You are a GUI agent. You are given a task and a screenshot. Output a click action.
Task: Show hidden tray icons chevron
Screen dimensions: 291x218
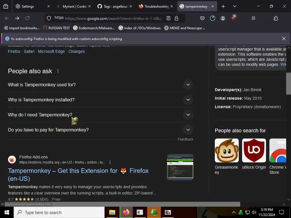[x=234, y=212]
